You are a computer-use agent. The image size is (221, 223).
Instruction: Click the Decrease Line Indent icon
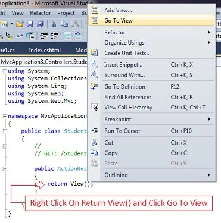[44, 36]
